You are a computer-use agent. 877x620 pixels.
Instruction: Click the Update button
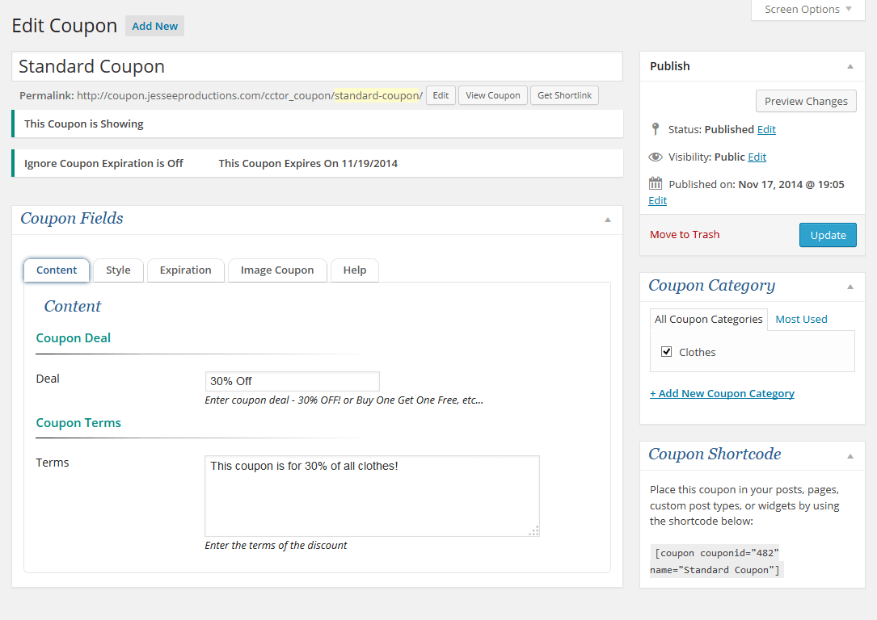[x=828, y=234]
